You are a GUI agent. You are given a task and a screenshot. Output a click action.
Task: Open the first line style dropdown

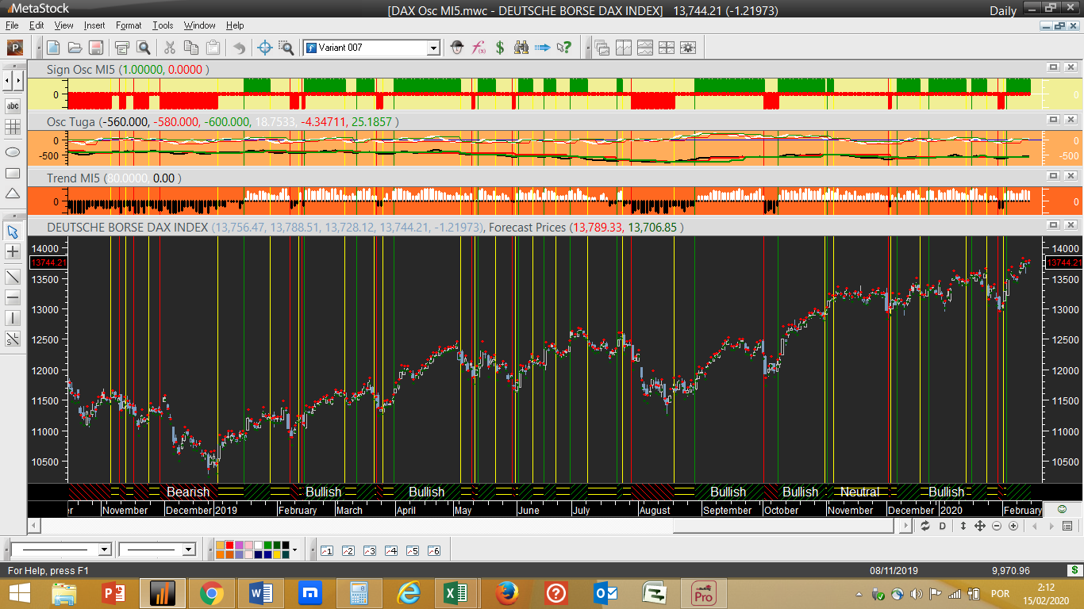click(105, 550)
